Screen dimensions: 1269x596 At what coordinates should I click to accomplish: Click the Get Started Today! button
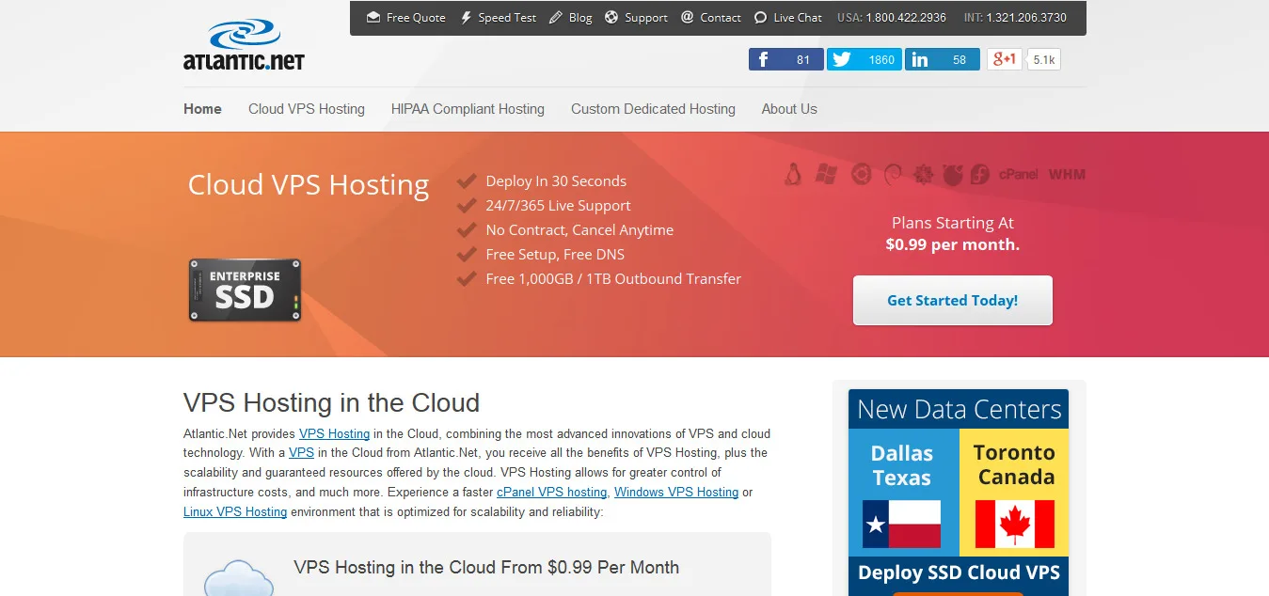[x=953, y=301]
